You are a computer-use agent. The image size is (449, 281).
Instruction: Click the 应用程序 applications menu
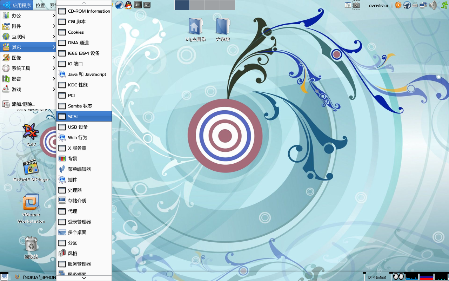[17, 5]
